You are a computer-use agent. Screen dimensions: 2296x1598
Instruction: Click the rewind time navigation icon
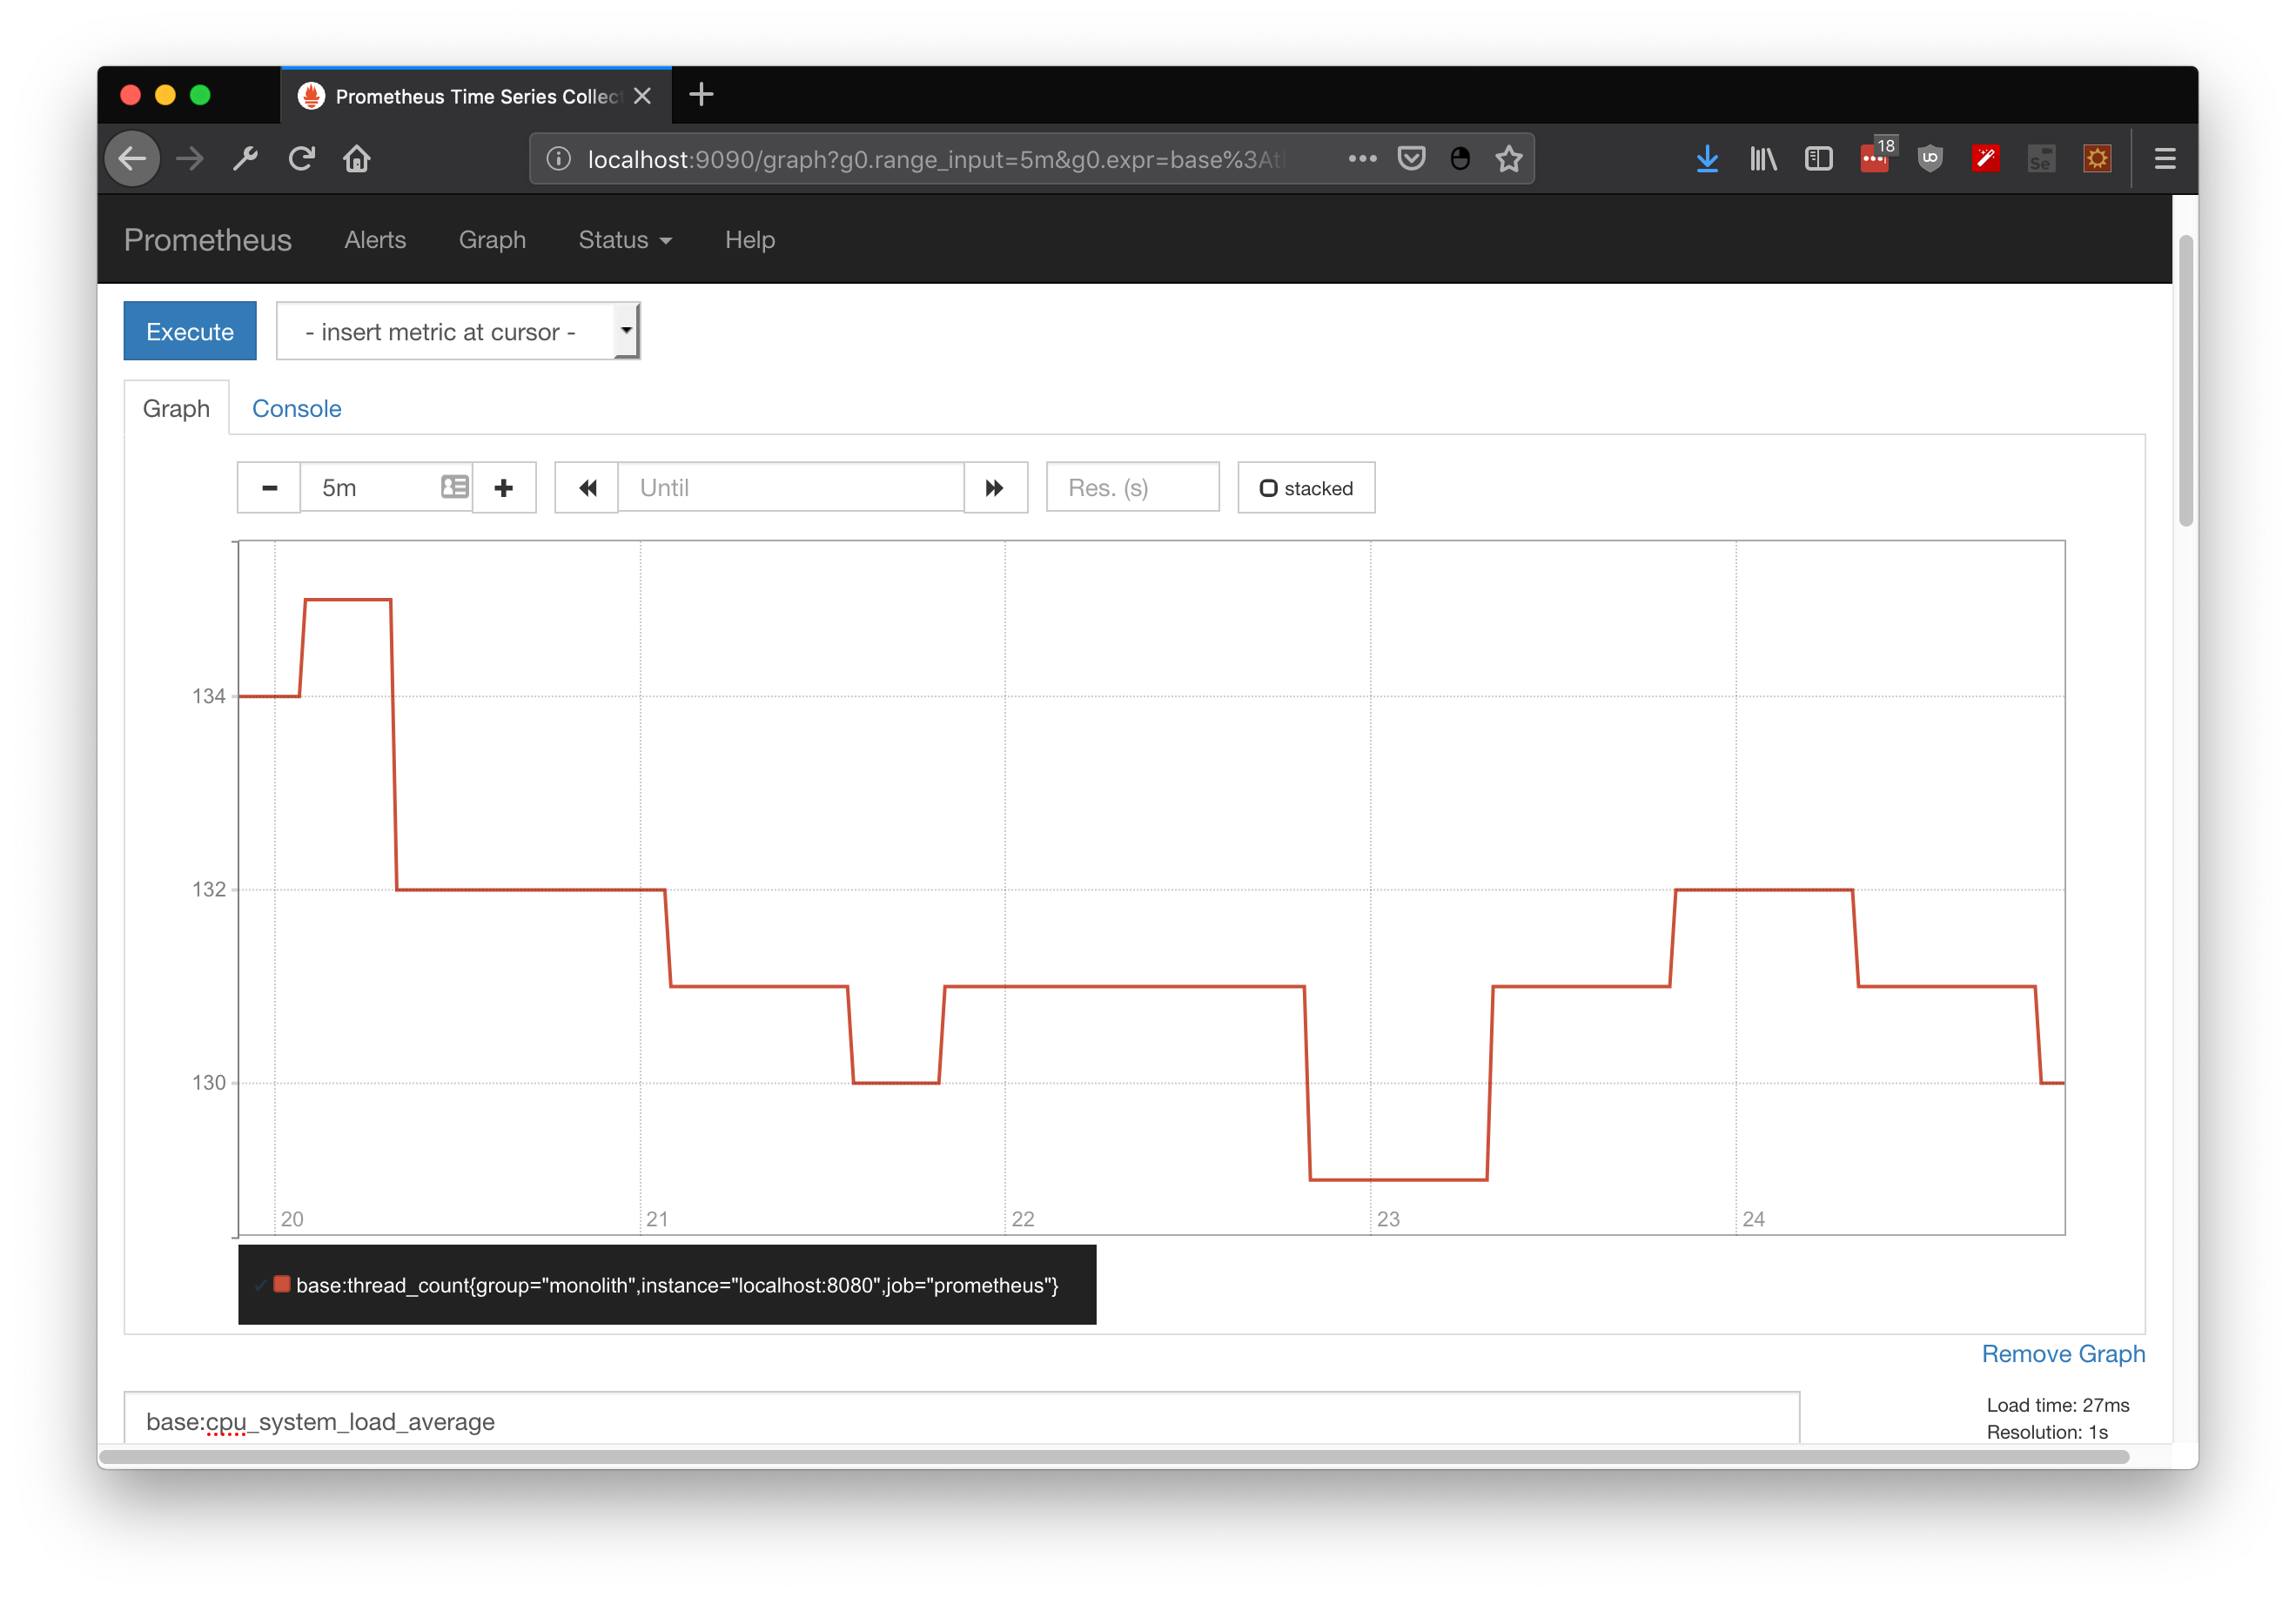(588, 488)
